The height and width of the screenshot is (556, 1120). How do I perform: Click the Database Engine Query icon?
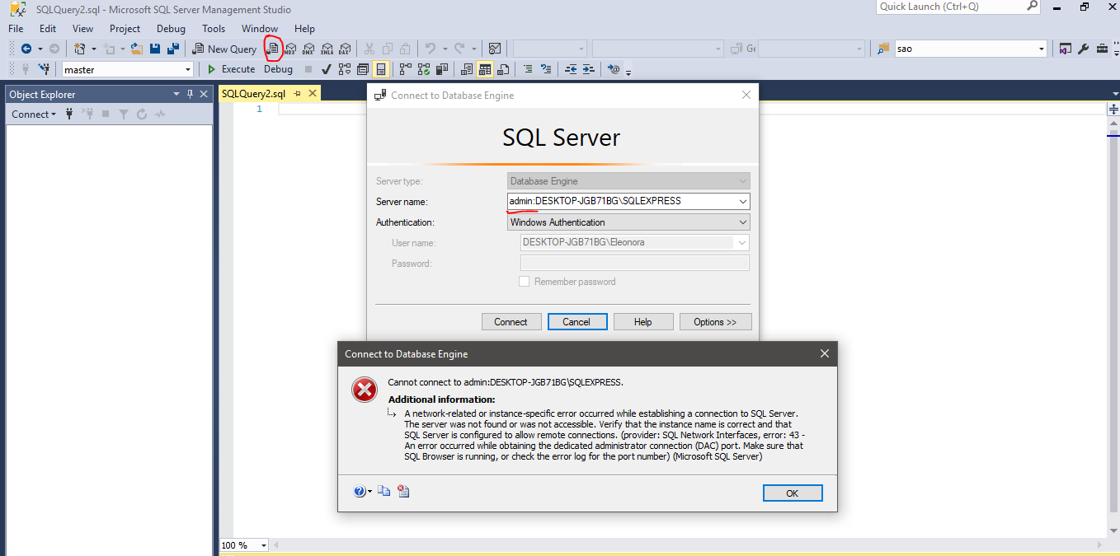coord(272,49)
